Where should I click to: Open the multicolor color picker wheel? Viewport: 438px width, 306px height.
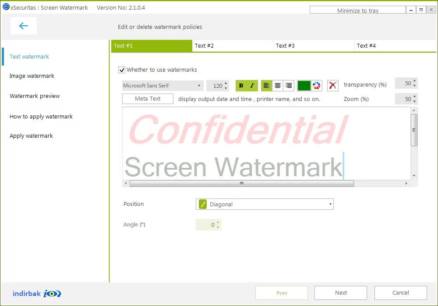click(317, 86)
